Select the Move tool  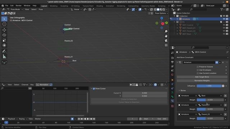point(4,30)
